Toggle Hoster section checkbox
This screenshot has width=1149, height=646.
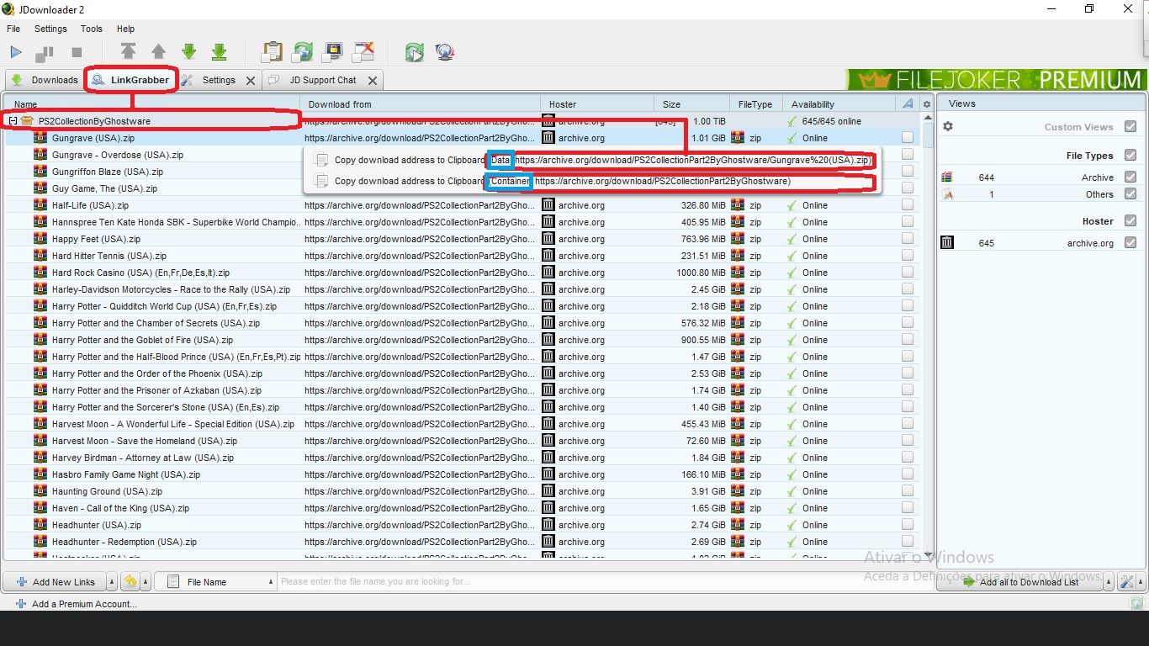(1130, 221)
